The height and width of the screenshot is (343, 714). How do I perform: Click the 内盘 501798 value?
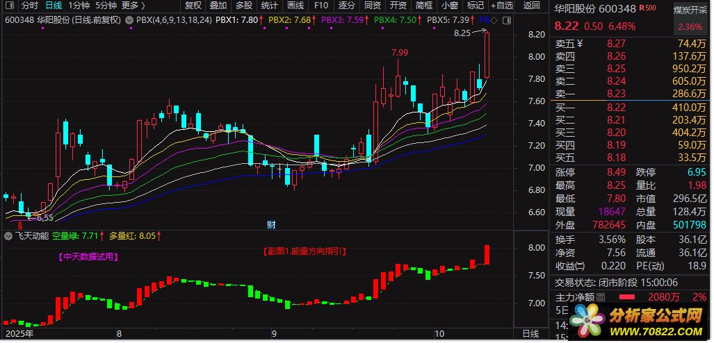coord(688,225)
